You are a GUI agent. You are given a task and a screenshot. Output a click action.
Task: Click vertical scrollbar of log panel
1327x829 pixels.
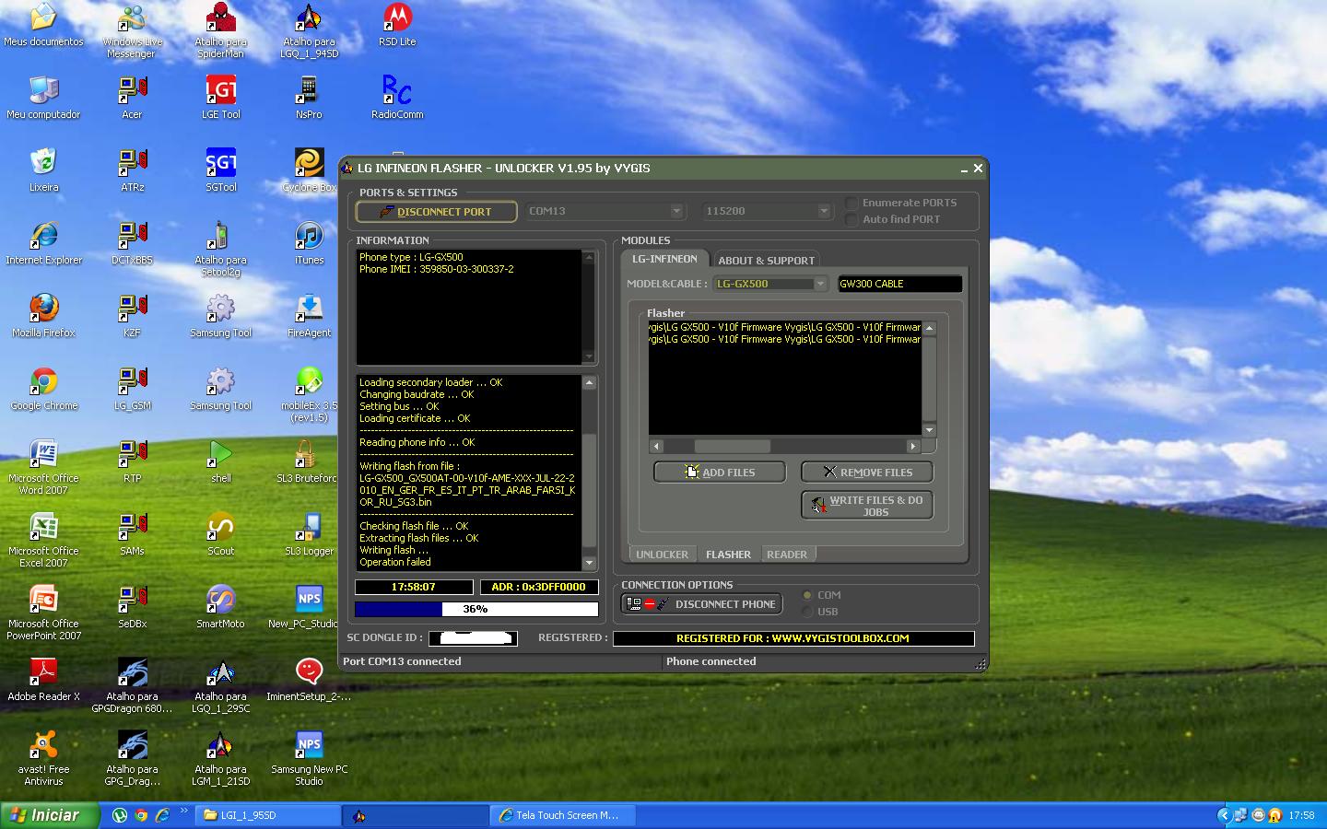(590, 473)
